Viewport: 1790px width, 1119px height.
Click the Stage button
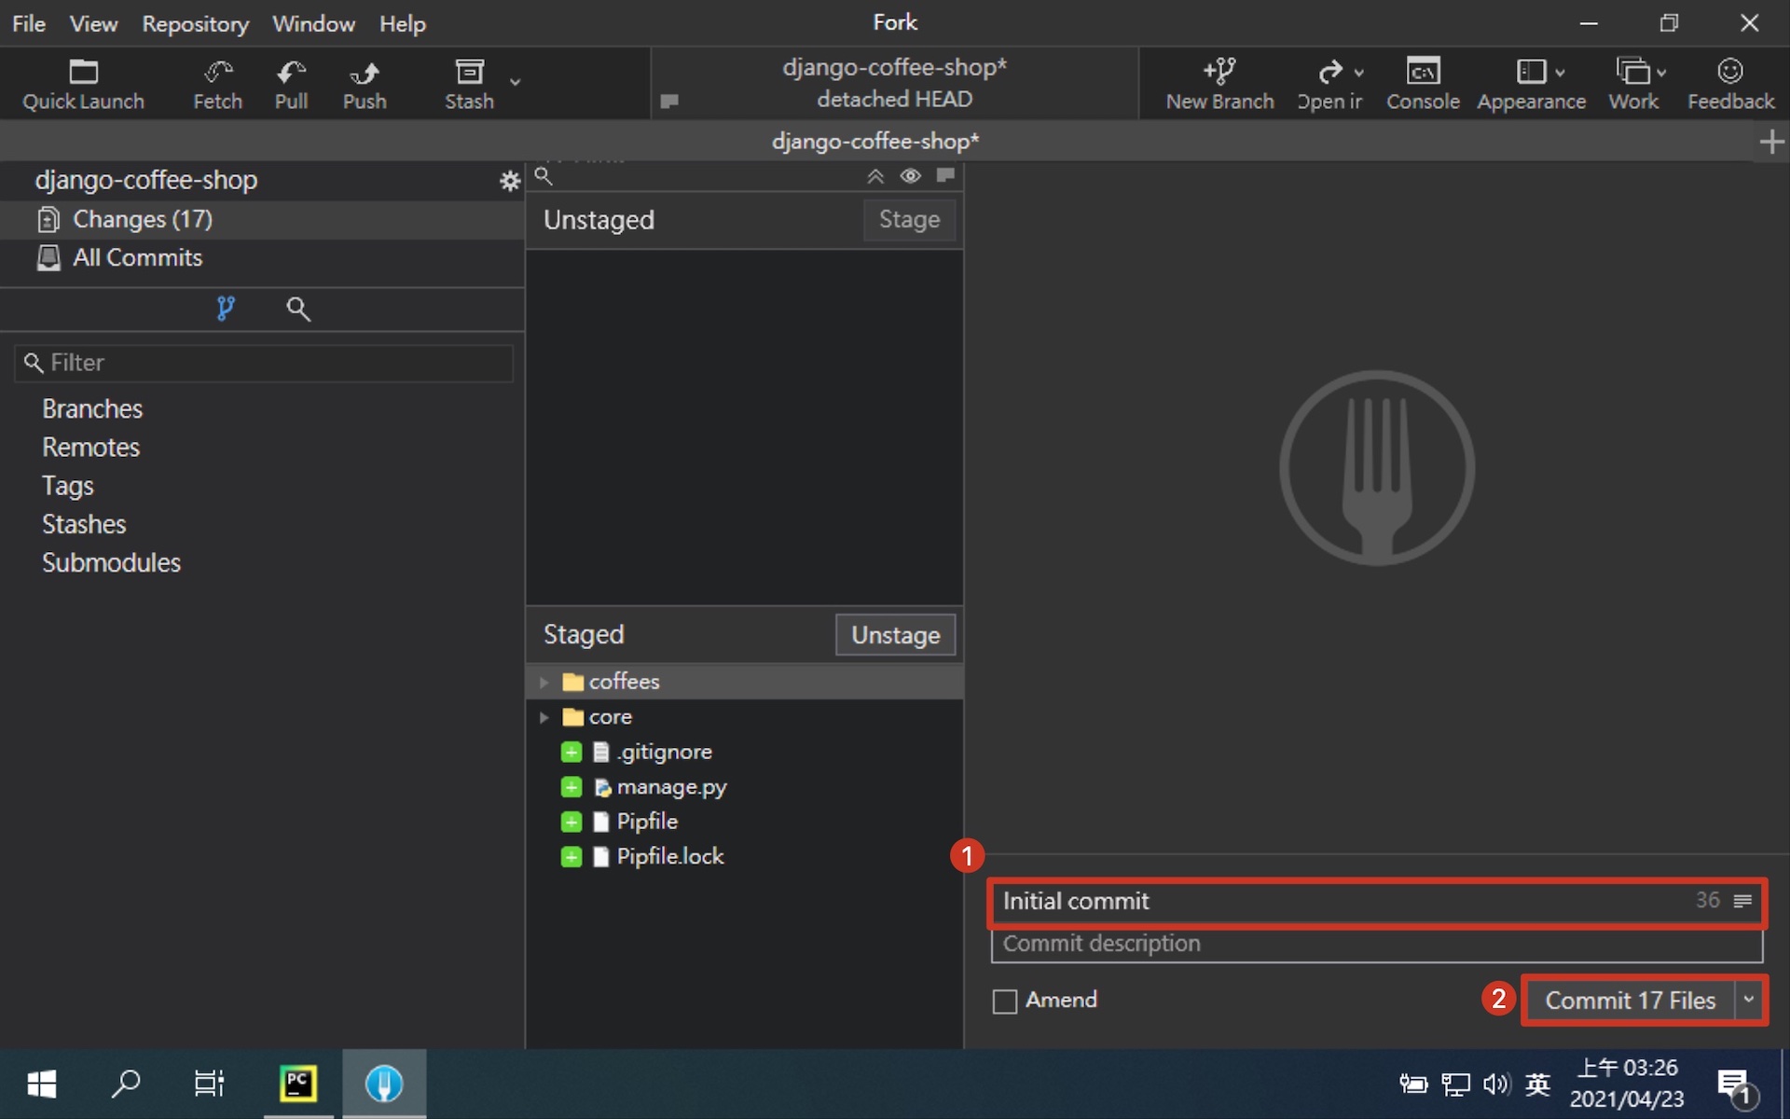point(909,220)
